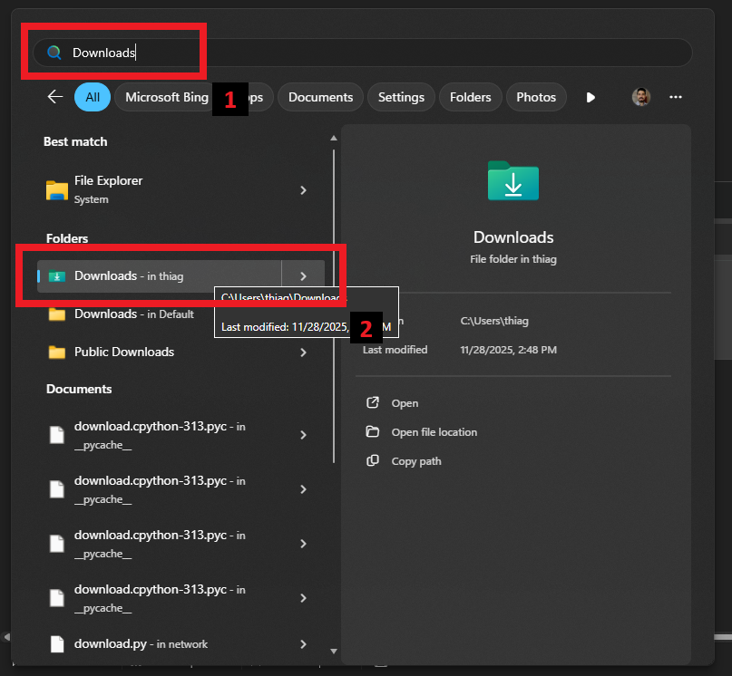Click the teal Downloads in thiag icon
The height and width of the screenshot is (676, 732).
click(57, 276)
